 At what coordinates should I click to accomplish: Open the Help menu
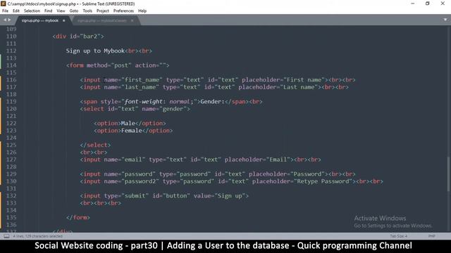(x=142, y=11)
